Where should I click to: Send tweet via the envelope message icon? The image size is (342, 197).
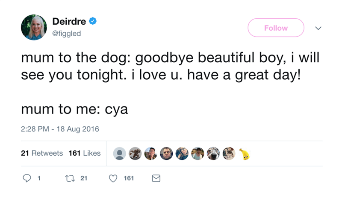click(156, 179)
